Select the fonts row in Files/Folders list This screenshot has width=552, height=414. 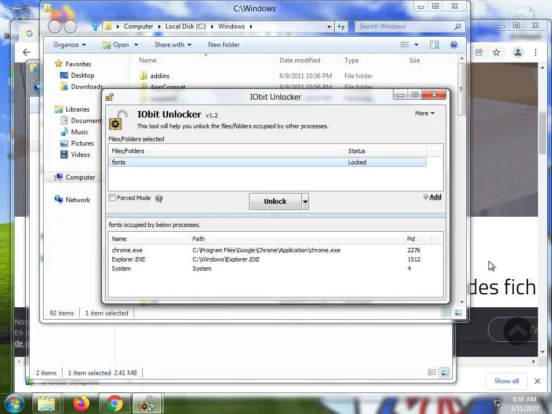click(x=267, y=162)
